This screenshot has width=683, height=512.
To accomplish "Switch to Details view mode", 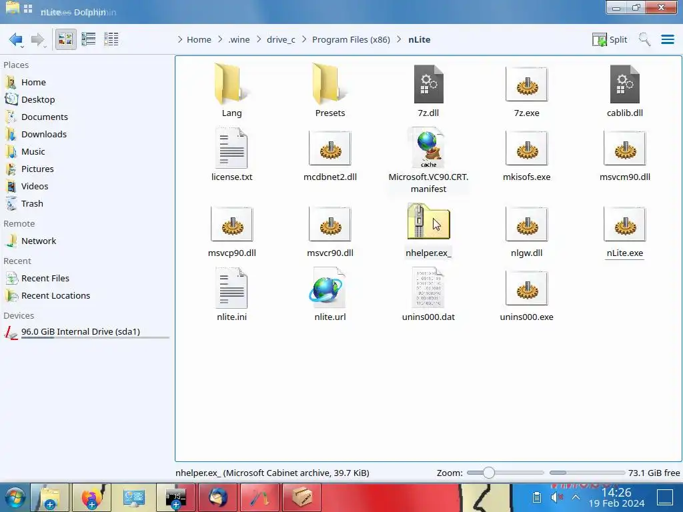I will [x=111, y=39].
